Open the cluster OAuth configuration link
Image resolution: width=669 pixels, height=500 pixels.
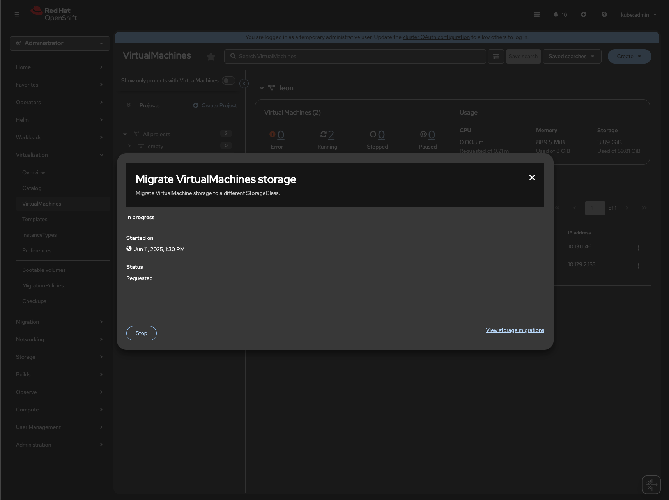pyautogui.click(x=436, y=37)
